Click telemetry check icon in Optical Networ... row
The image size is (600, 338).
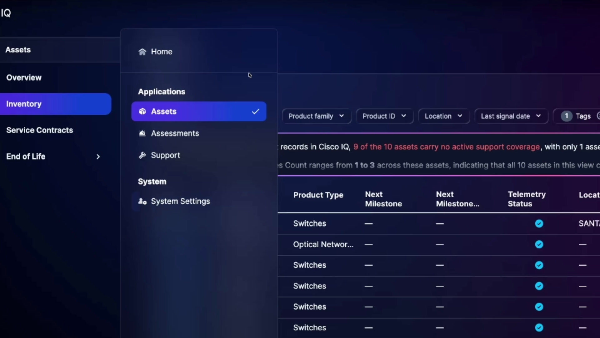coord(539,244)
